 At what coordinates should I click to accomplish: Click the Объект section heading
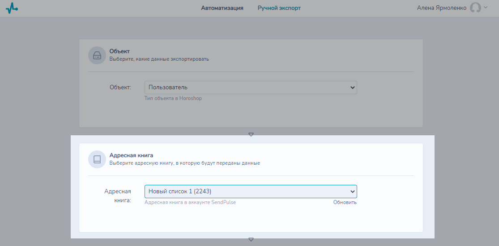tap(119, 51)
